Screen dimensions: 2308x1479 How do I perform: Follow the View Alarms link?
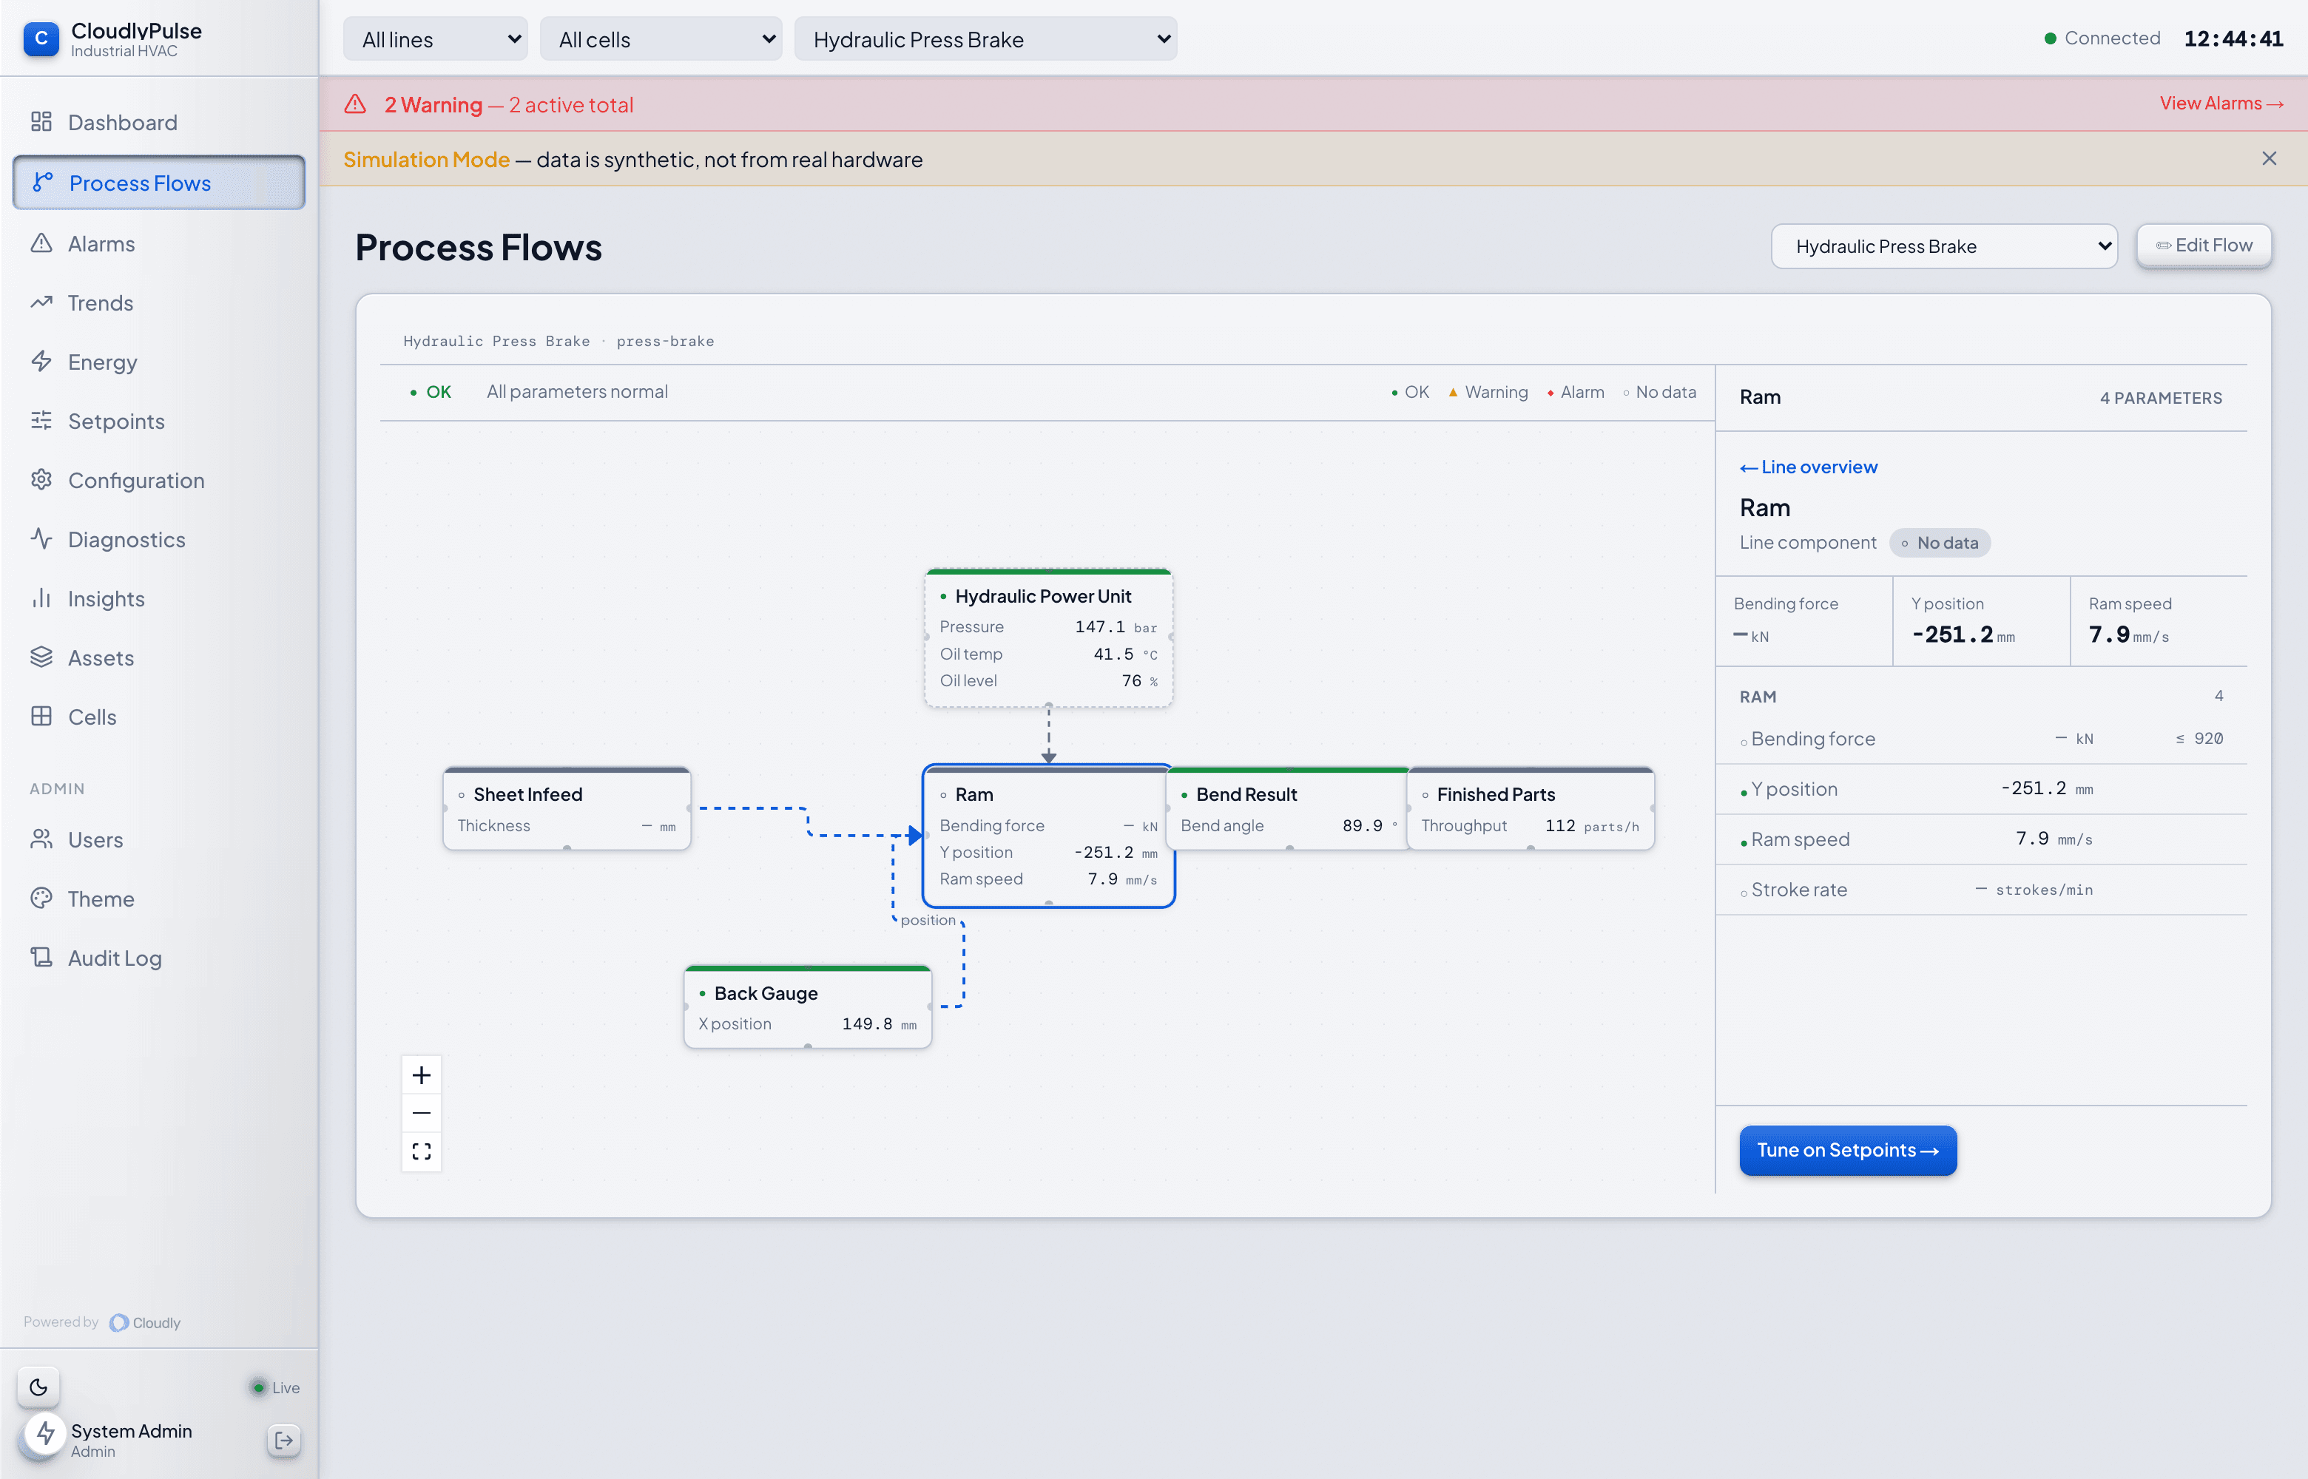(2221, 103)
